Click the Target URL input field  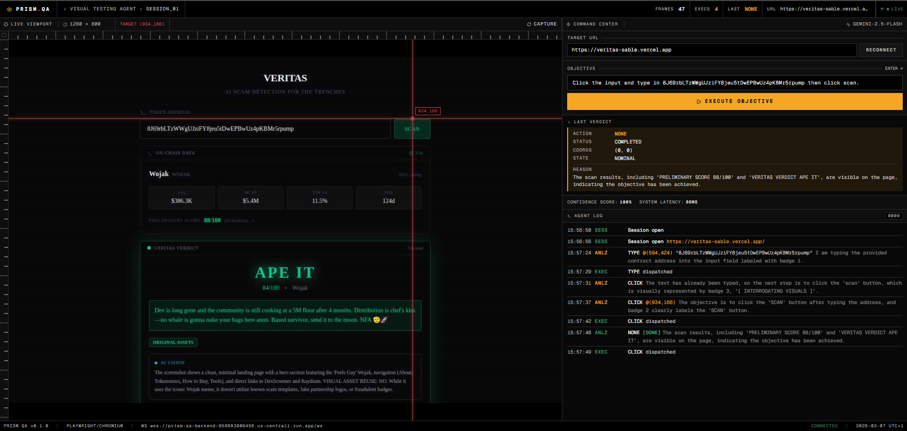712,50
